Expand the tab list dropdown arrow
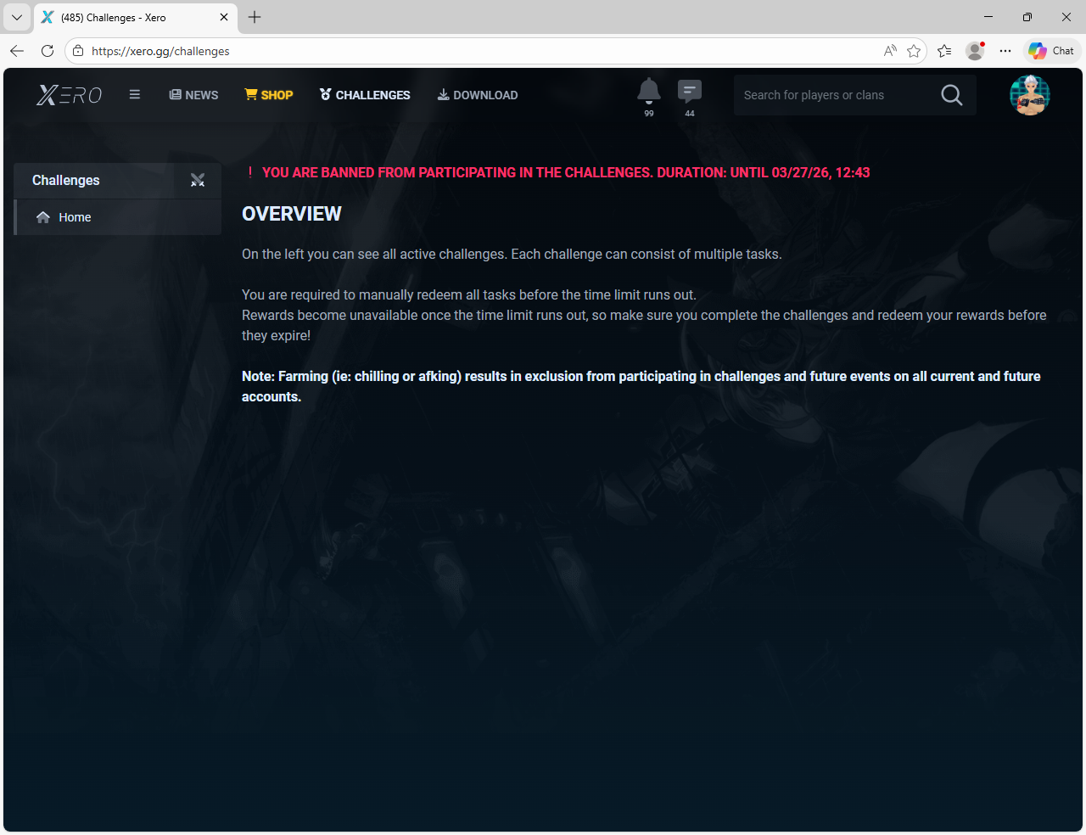 pos(17,17)
